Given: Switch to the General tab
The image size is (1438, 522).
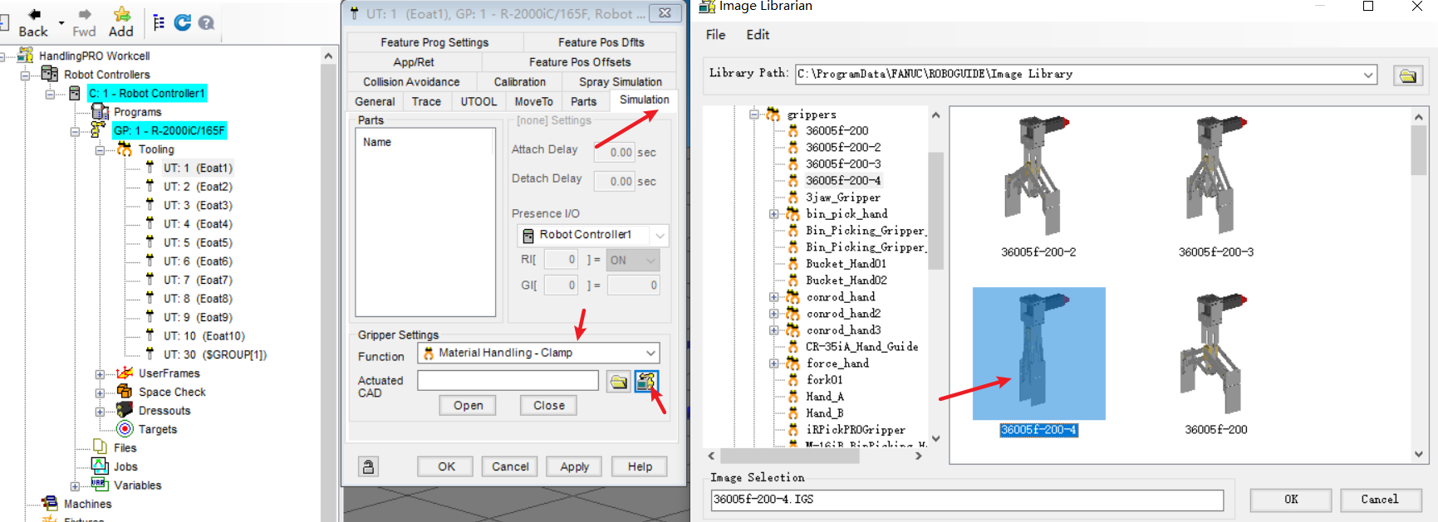Looking at the screenshot, I should [375, 101].
